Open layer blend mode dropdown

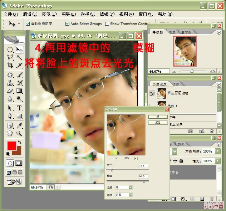pyautogui.click(x=175, y=151)
